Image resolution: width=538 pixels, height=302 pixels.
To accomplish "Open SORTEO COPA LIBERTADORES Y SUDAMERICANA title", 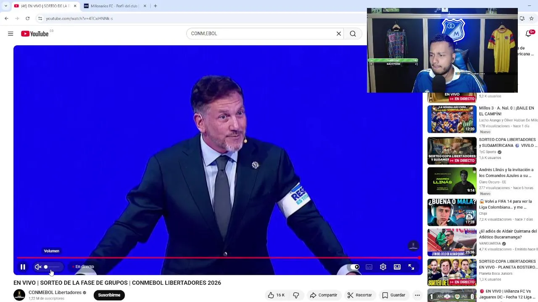I will click(508, 143).
